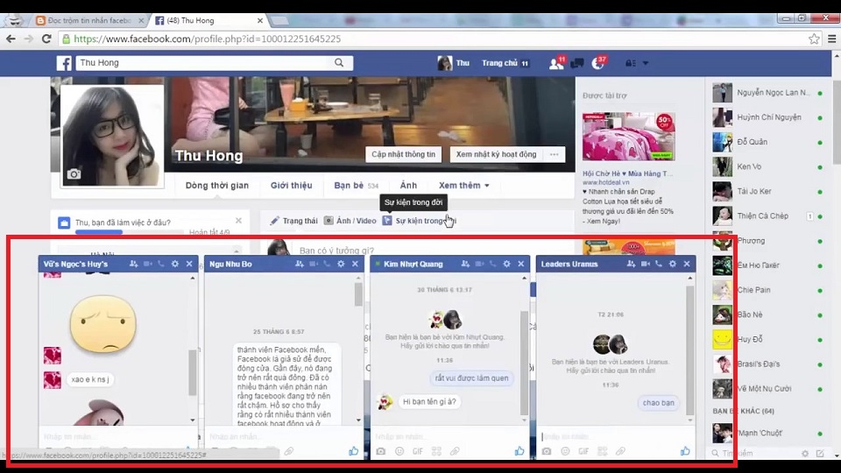
Task: Send like in Leaders Uranus chat
Action: (x=685, y=452)
